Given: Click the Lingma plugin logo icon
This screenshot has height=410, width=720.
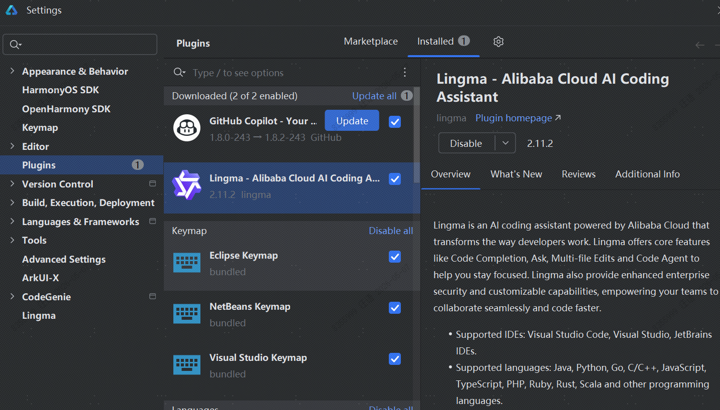Looking at the screenshot, I should 187,185.
